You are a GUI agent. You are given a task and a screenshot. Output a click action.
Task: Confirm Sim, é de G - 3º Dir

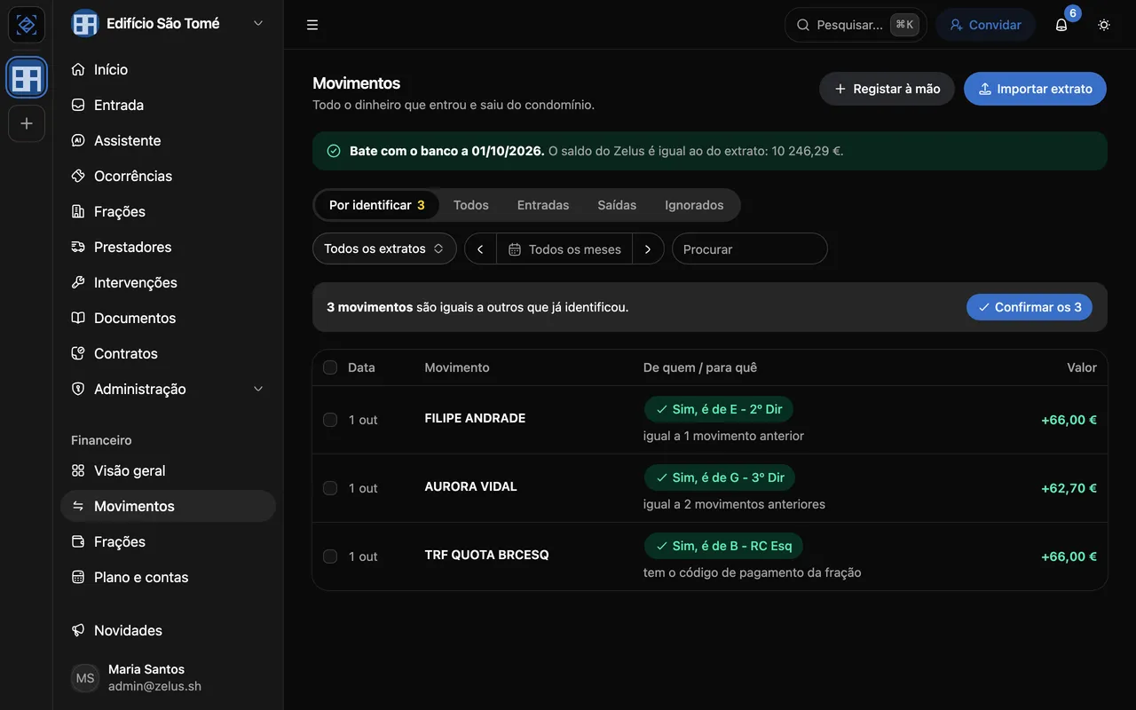[x=720, y=477]
